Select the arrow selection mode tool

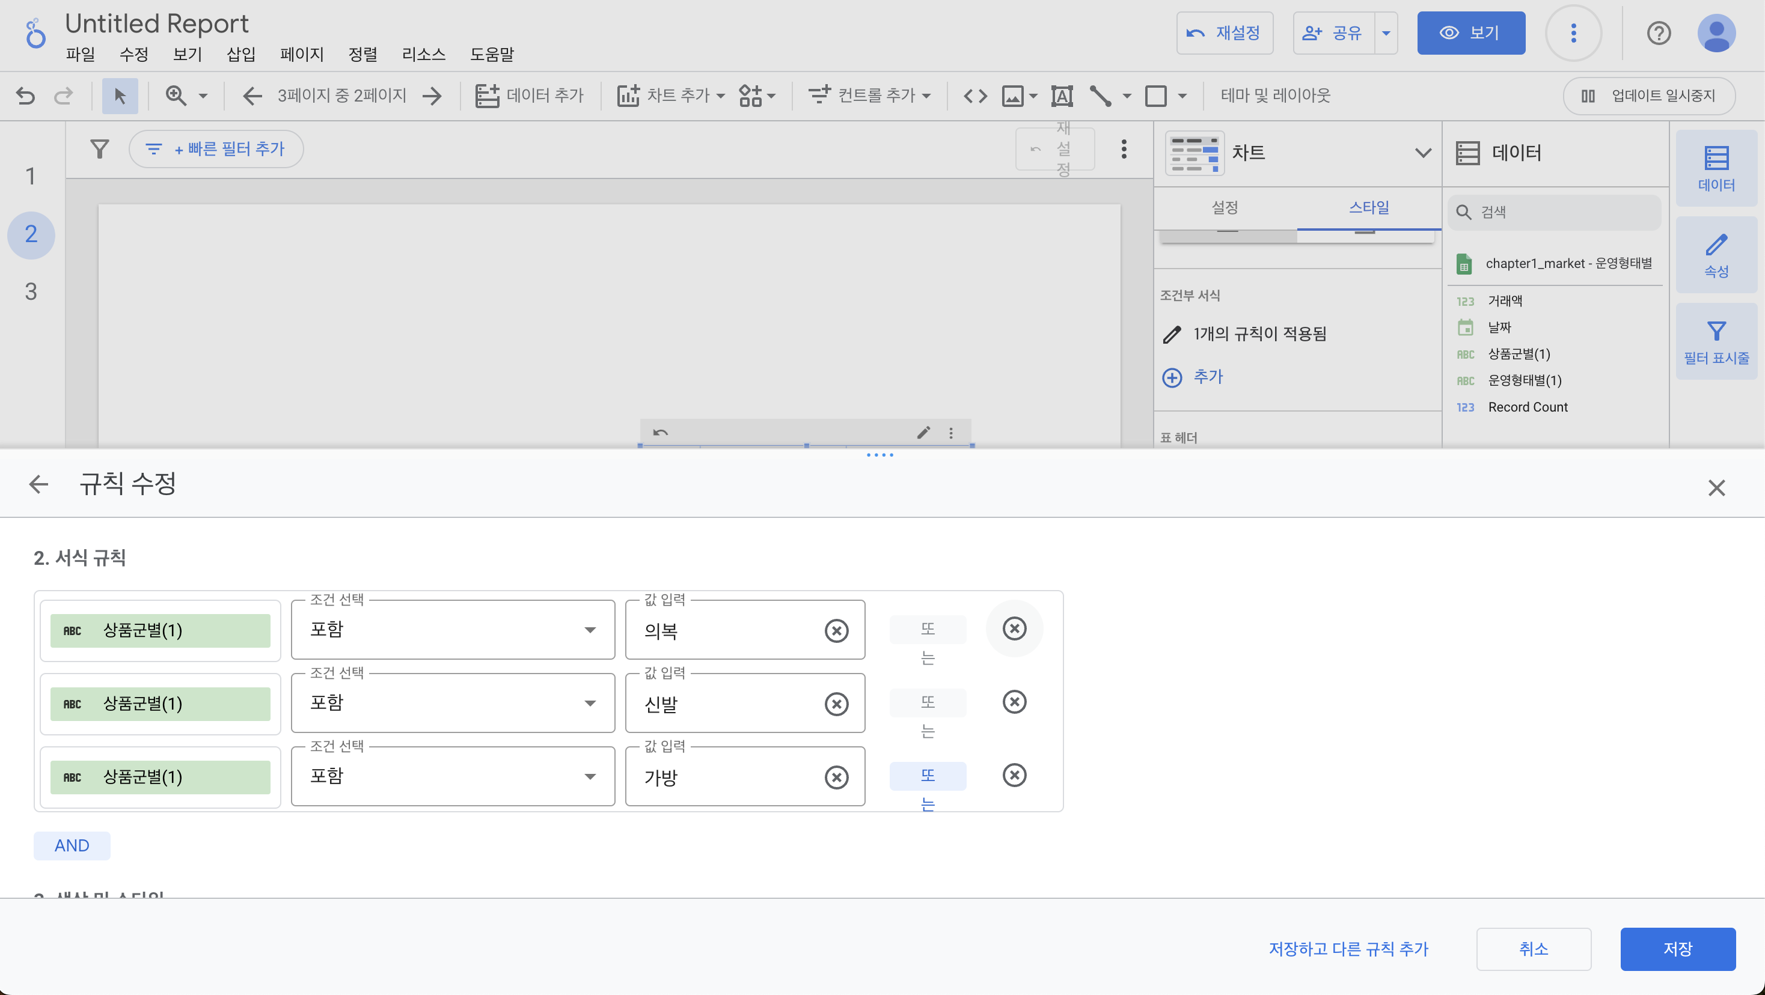tap(120, 95)
